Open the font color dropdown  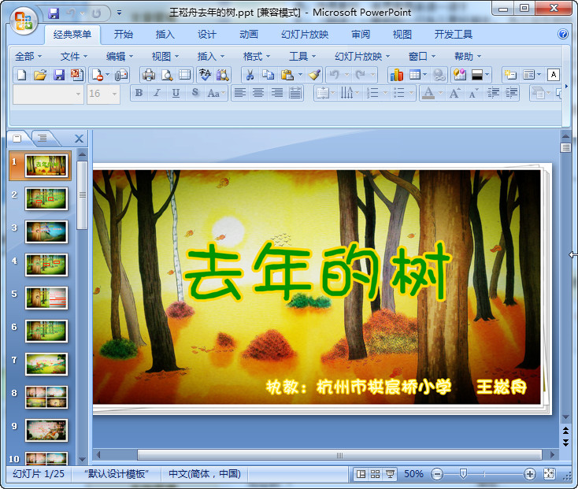click(x=440, y=93)
